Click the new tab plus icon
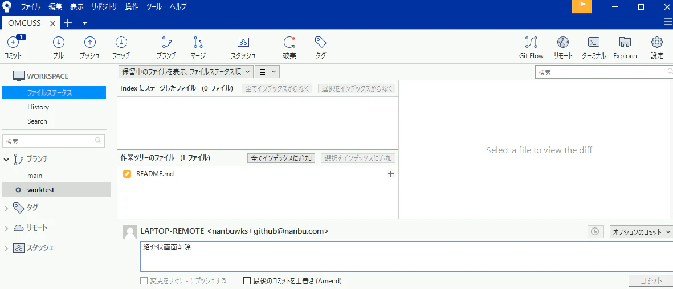Screen dimensions: 673x289 (x=67, y=23)
